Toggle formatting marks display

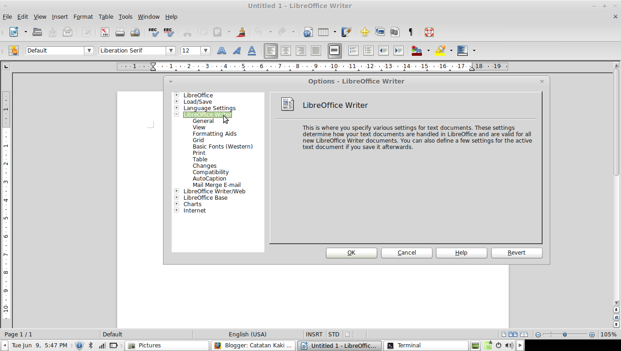pyautogui.click(x=410, y=32)
